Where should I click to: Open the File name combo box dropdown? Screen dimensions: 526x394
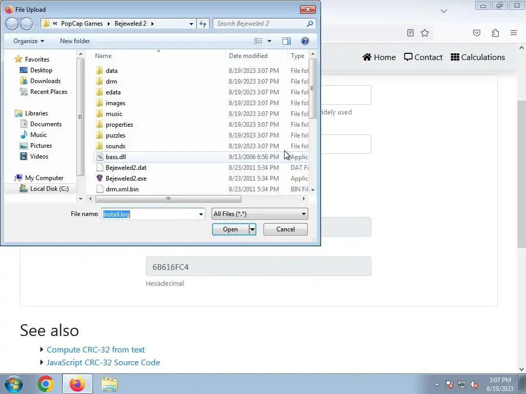point(201,214)
